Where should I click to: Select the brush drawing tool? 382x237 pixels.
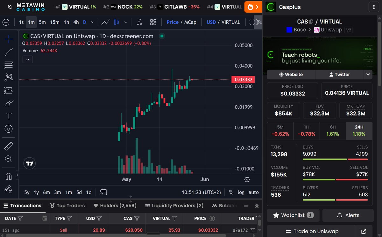tap(9, 103)
